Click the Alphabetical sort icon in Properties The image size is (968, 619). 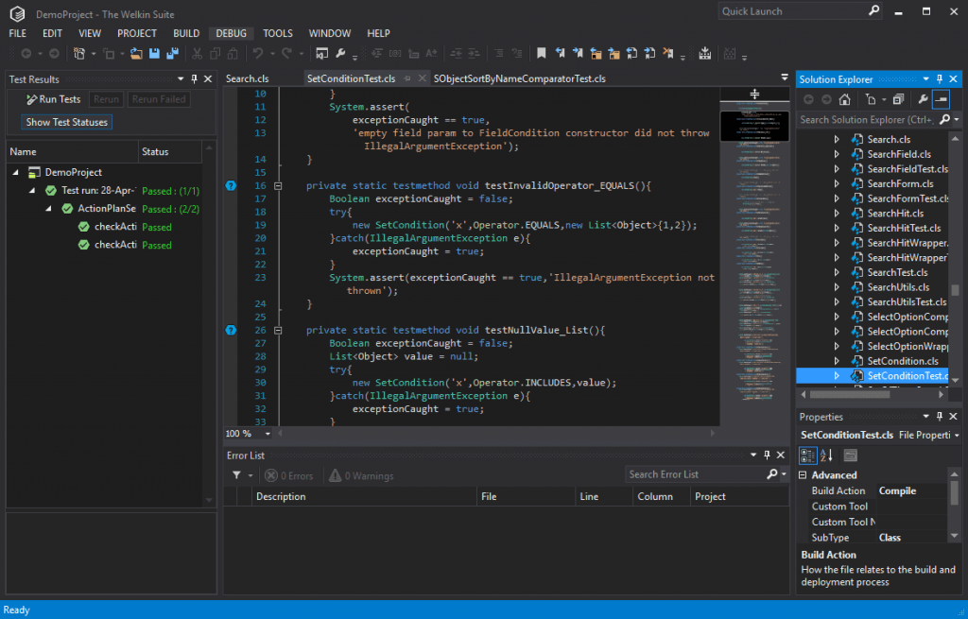[x=826, y=456]
